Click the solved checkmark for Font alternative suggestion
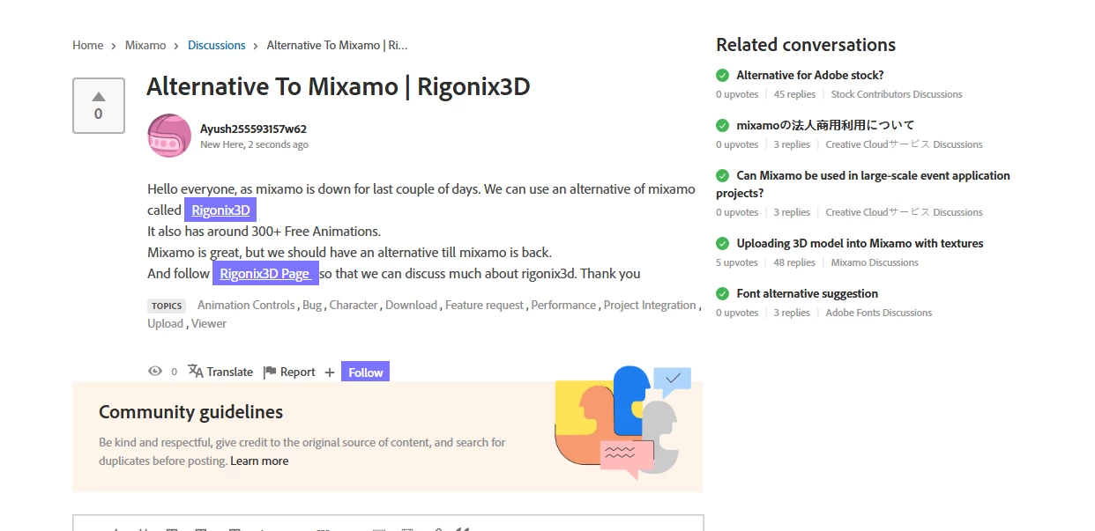 click(x=723, y=294)
